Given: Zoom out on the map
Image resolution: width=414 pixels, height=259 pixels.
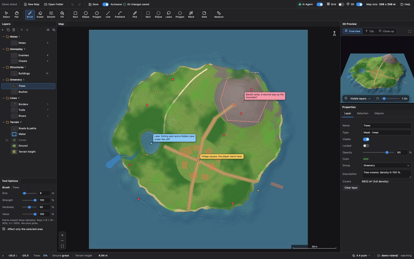Looking at the screenshot, I should (62, 241).
